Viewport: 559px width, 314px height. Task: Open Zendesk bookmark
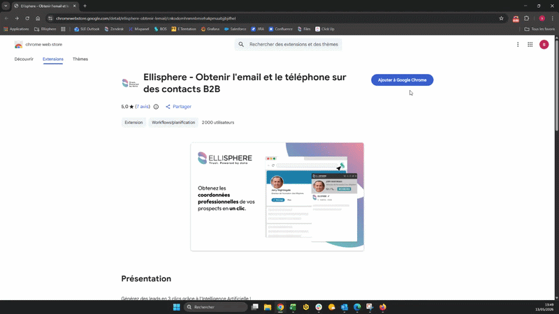tap(114, 29)
